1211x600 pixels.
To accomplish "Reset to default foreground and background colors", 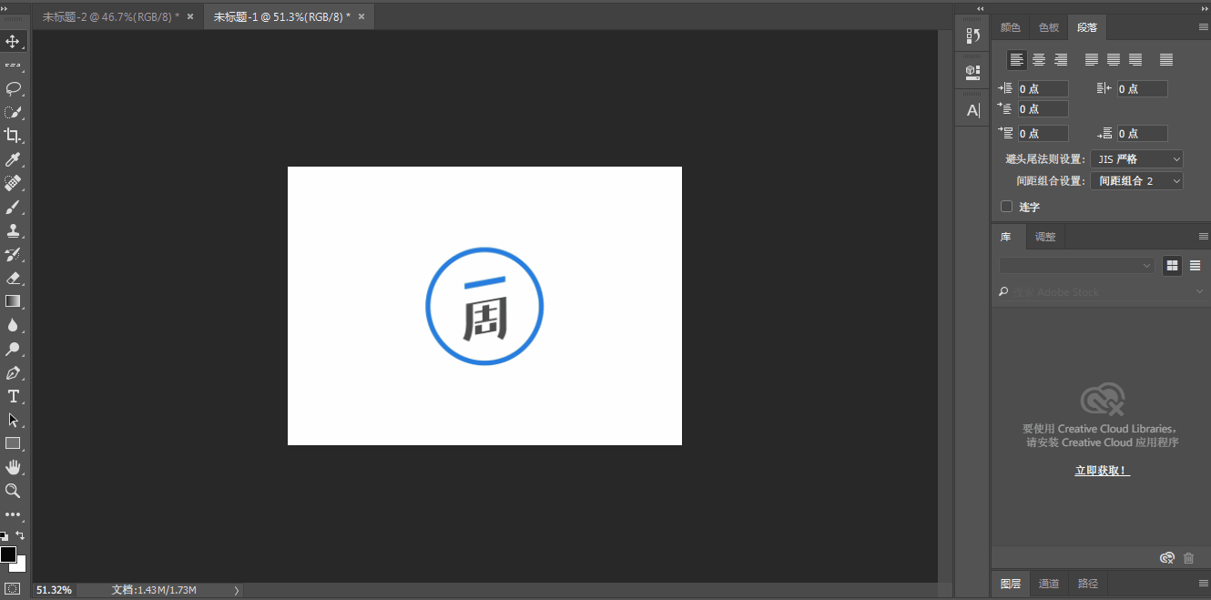I will (x=5, y=536).
